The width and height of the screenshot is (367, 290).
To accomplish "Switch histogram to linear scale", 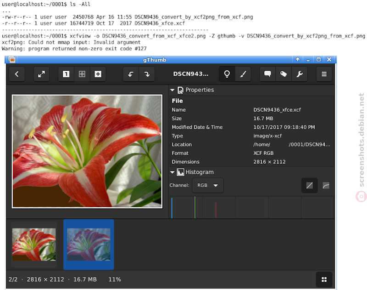I will 309,186.
